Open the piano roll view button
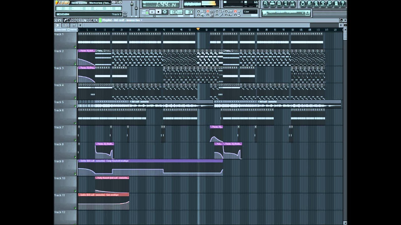The image size is (401, 225). coord(279,4)
